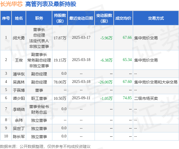This screenshot has width=179, height=149.
Task: Click the 19.15万 holdings cell
Action: (60, 60)
